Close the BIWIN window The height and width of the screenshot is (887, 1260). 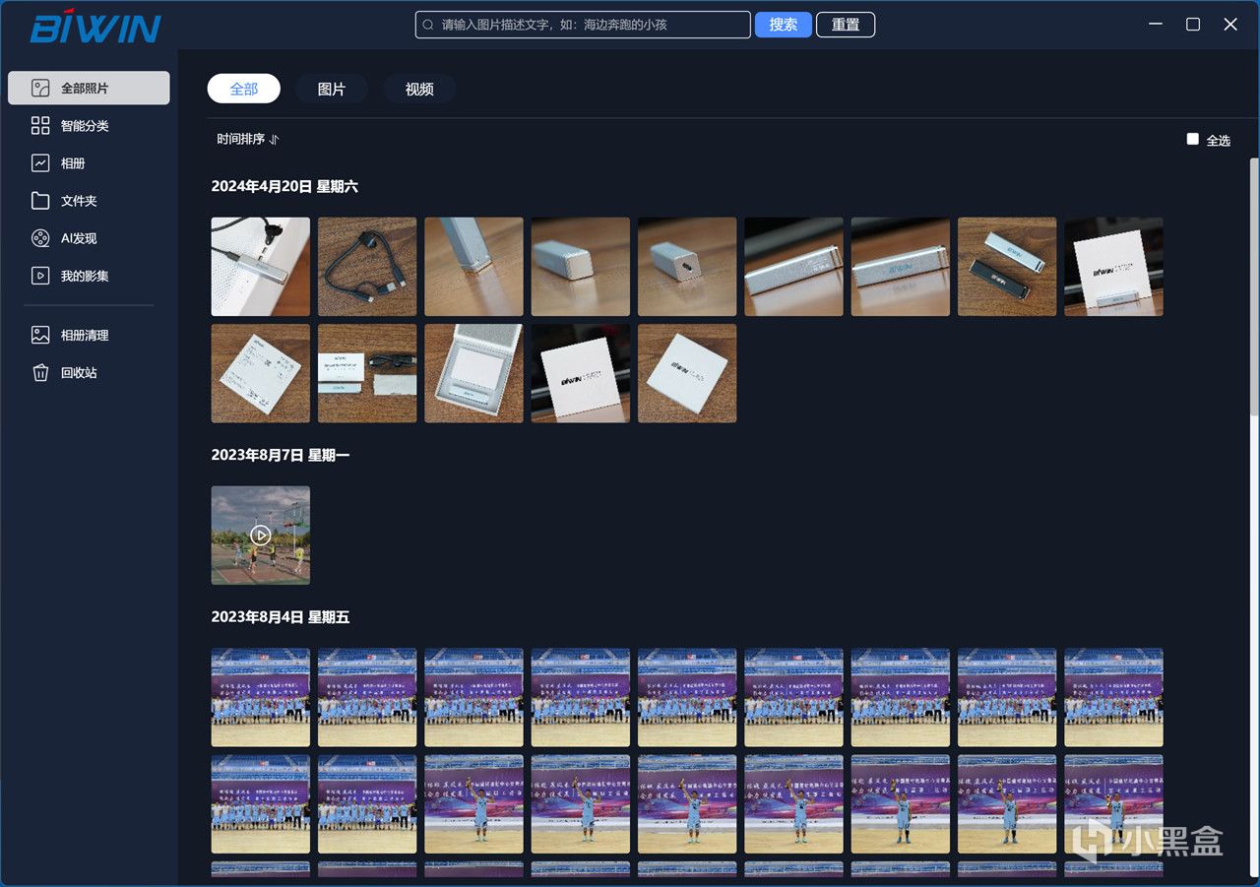click(1230, 25)
